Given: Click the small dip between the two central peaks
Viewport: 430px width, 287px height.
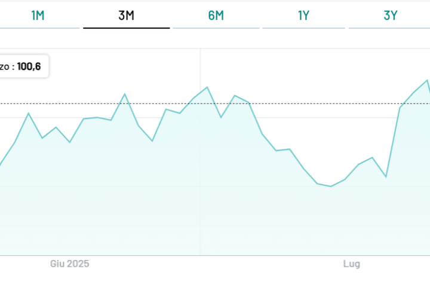Looking at the screenshot, I should pyautogui.click(x=221, y=117).
